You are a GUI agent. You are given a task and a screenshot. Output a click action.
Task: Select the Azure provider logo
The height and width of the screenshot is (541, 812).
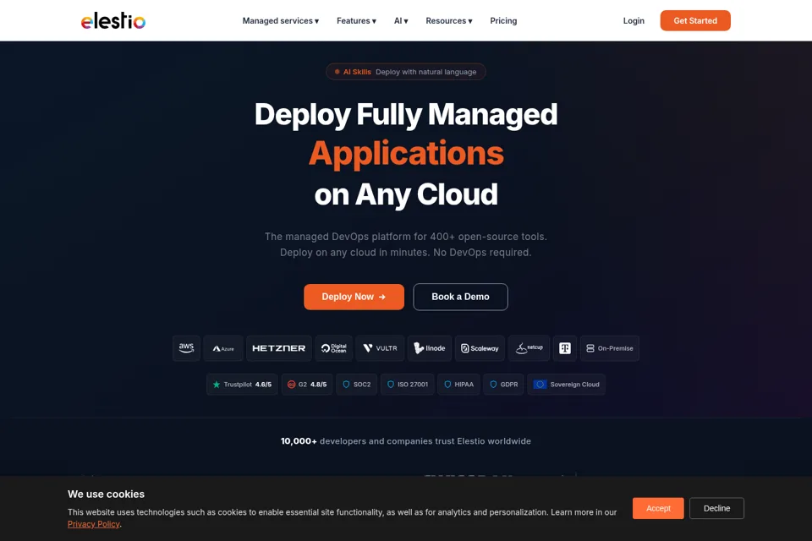(x=223, y=348)
